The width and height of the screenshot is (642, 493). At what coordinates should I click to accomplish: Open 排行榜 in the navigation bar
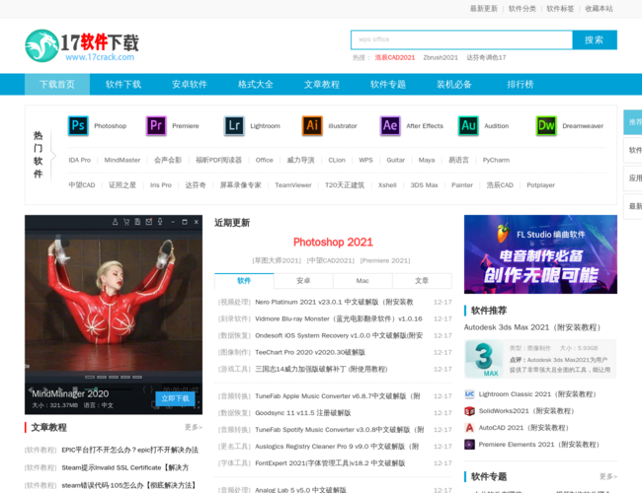point(521,84)
